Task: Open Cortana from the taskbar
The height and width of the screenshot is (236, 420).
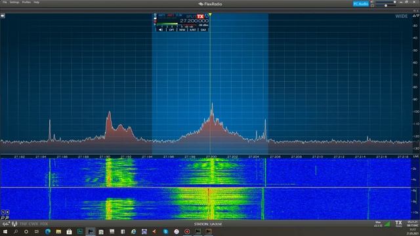Action: pyautogui.click(x=26, y=231)
